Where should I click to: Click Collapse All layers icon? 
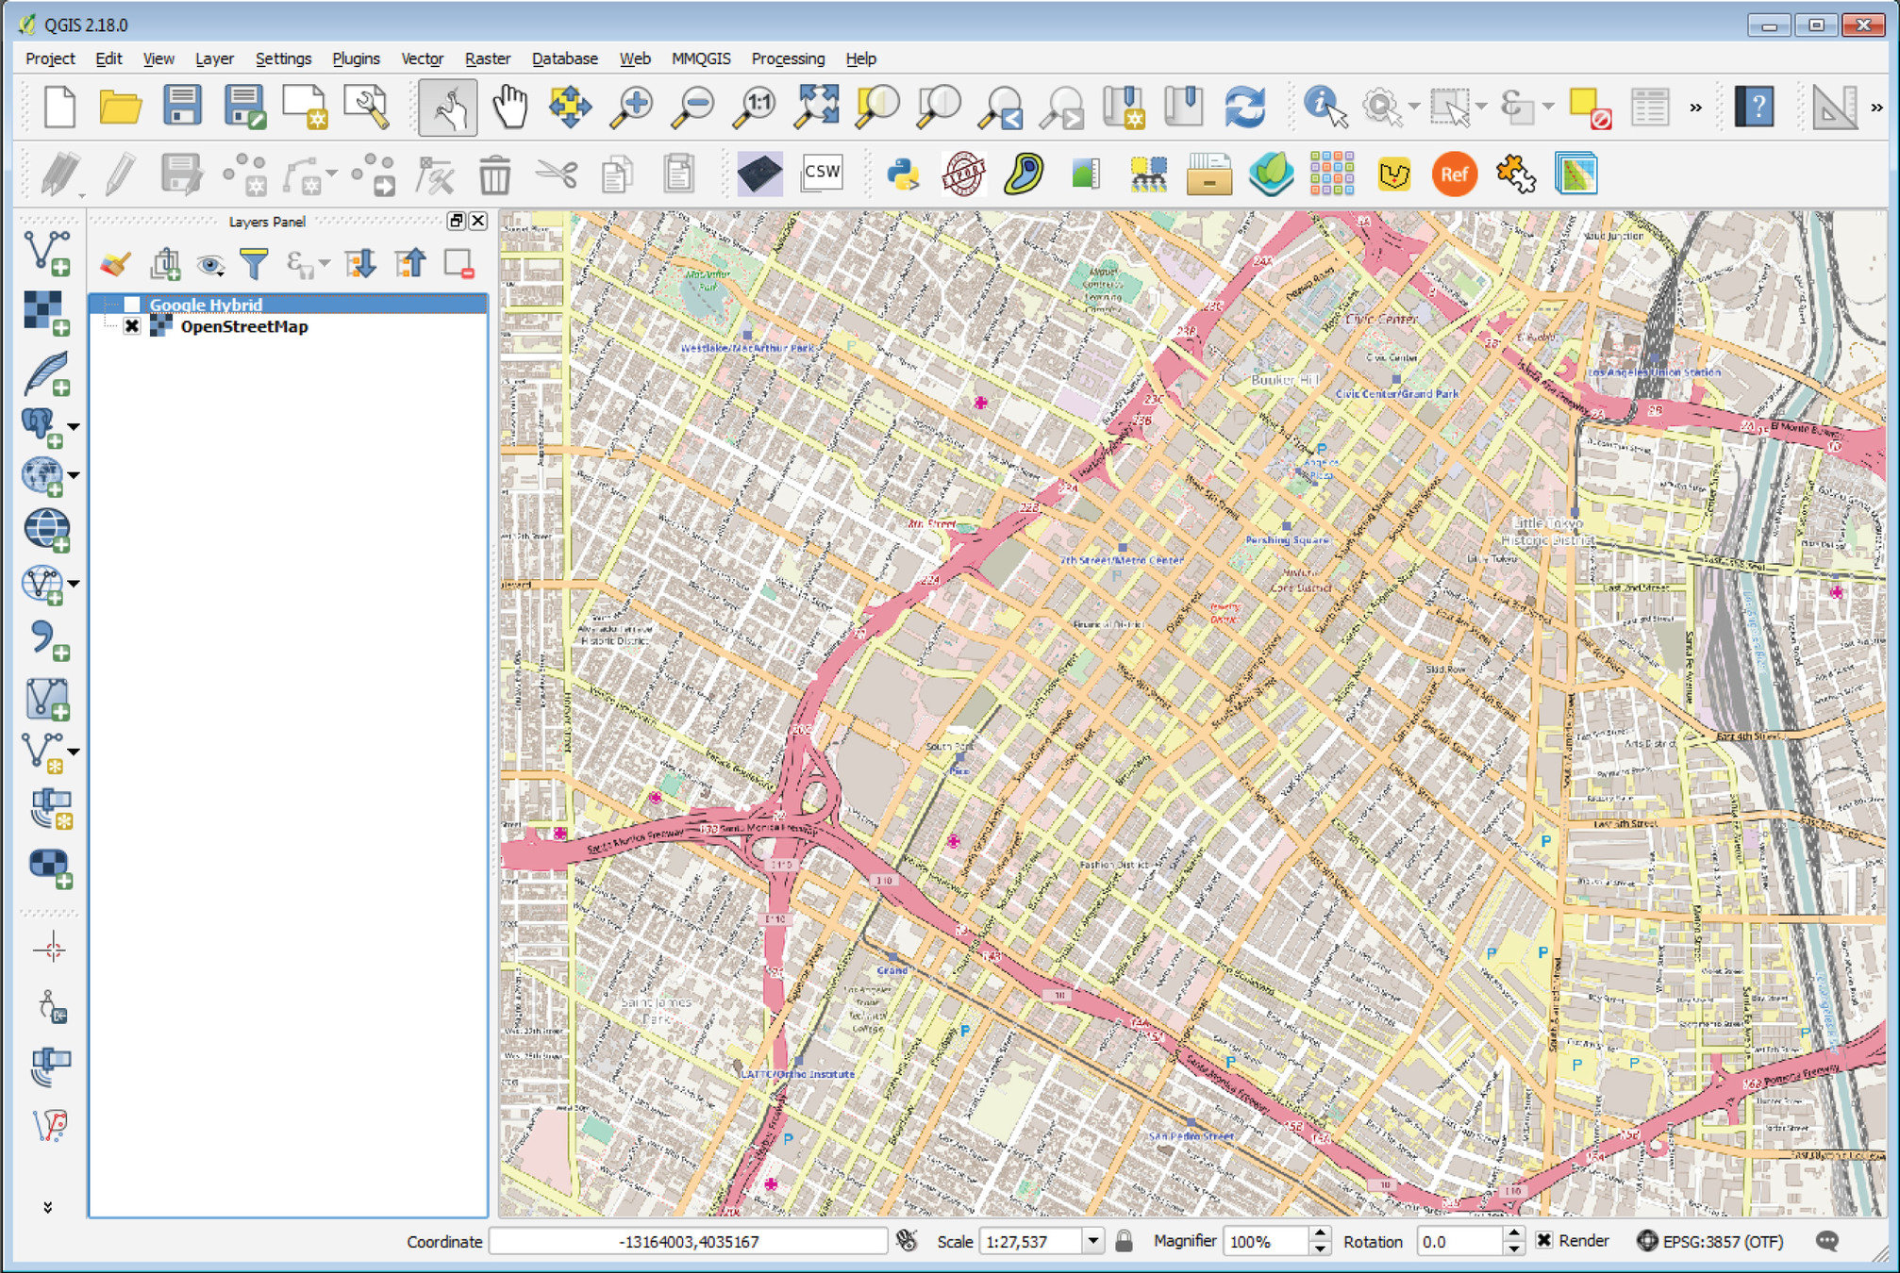(410, 264)
